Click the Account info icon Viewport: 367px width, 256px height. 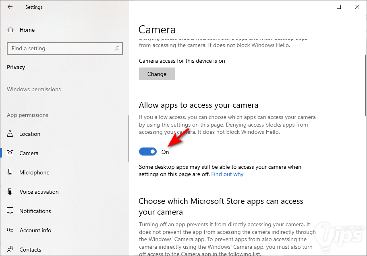[x=10, y=230]
